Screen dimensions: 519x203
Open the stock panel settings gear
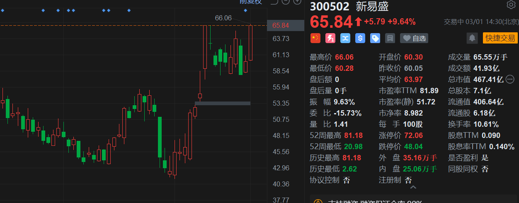point(511,5)
